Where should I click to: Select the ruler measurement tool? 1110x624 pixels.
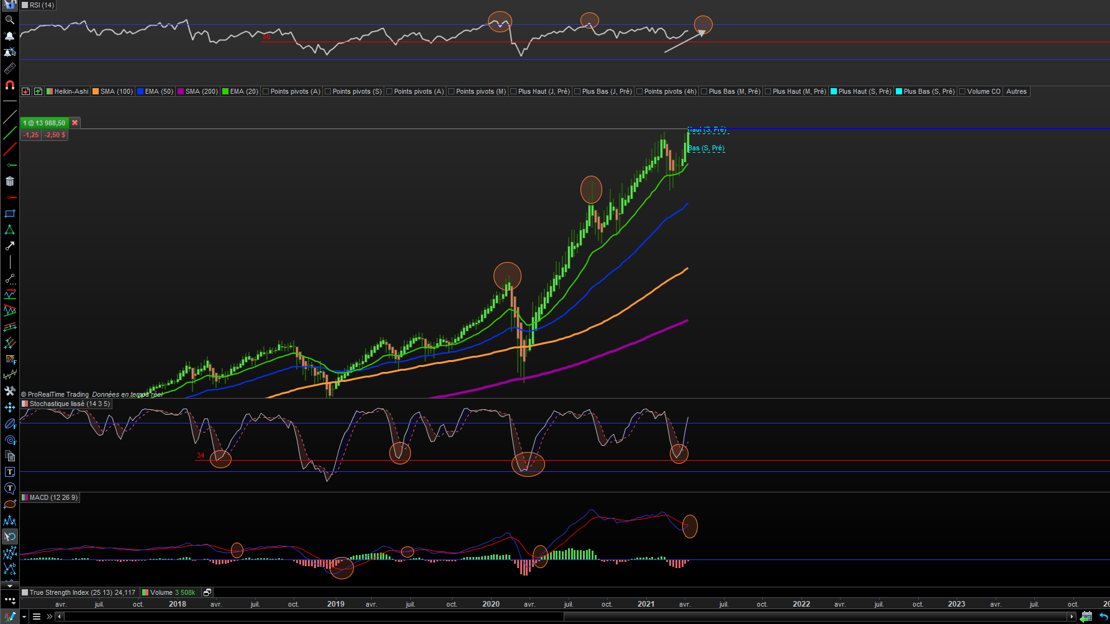point(9,68)
